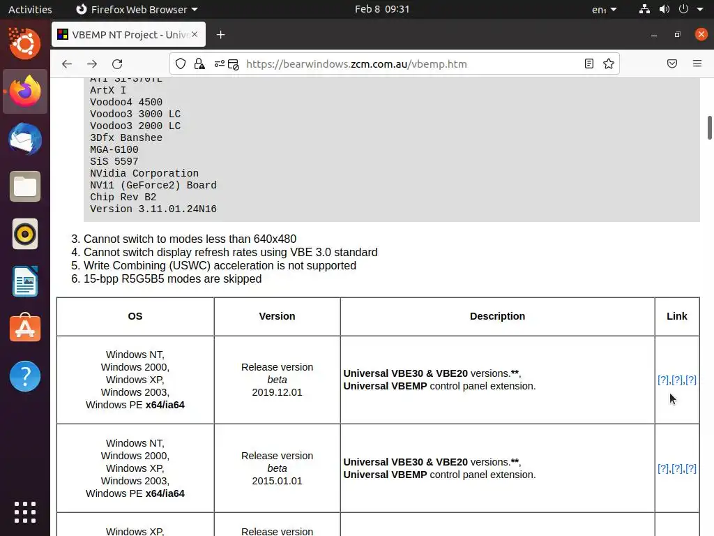Click the Description column header
714x536 pixels.
[497, 316]
